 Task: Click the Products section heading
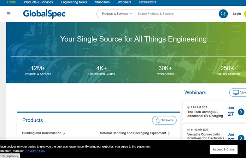point(32,120)
